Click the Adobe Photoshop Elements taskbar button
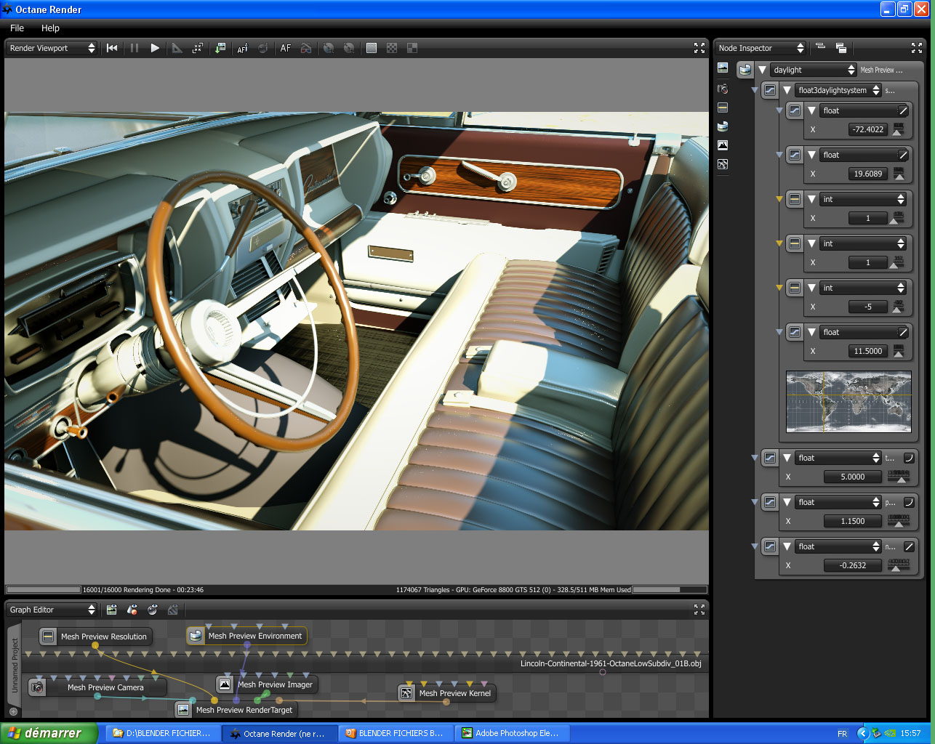The height and width of the screenshot is (744, 935). (x=512, y=733)
